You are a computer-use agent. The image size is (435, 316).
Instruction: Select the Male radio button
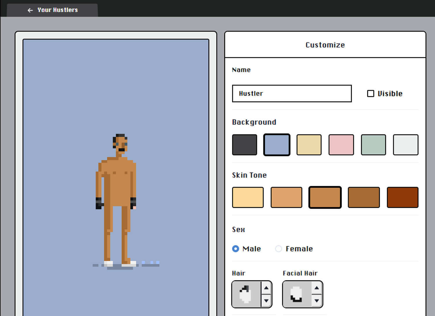(x=236, y=249)
